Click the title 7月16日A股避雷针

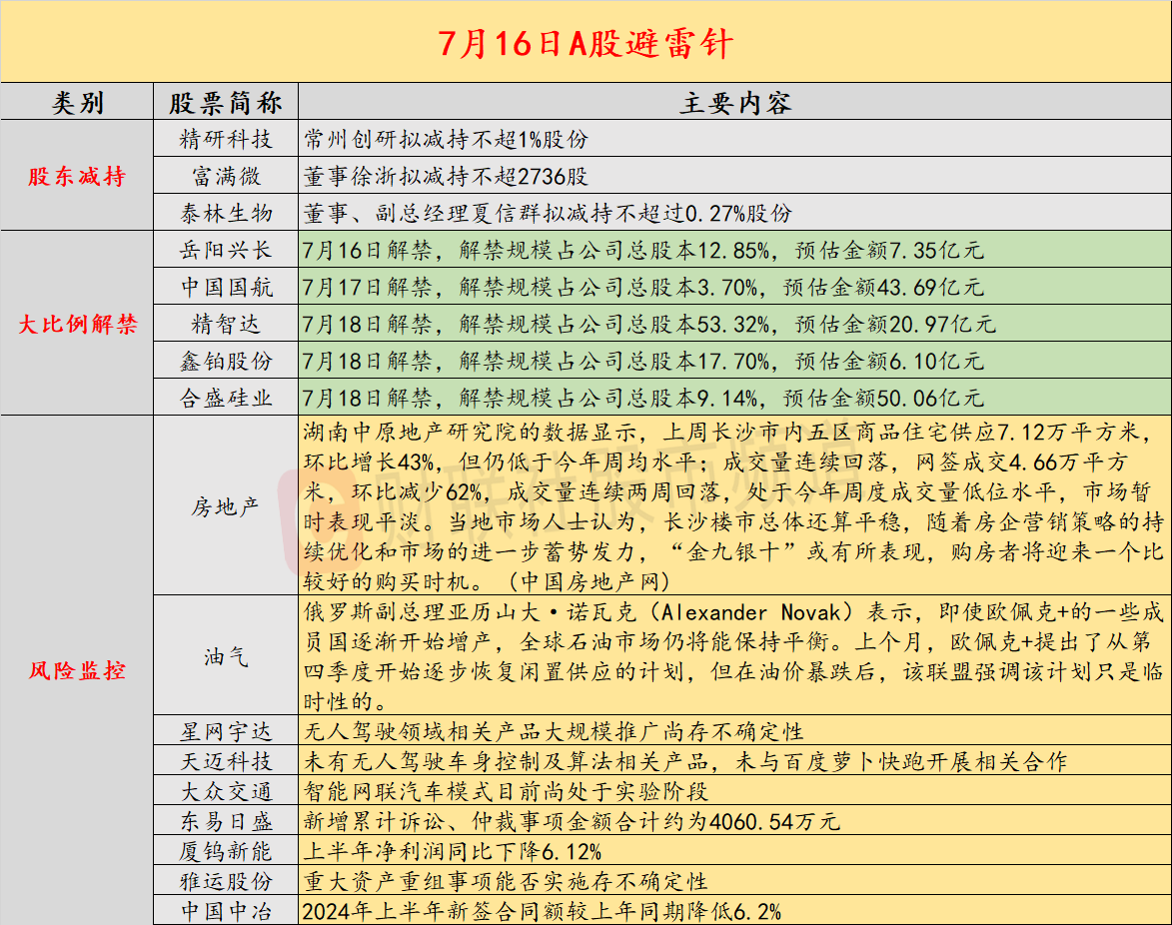click(x=586, y=43)
